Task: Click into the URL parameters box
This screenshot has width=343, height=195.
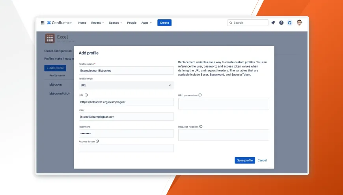Action: (x=224, y=103)
